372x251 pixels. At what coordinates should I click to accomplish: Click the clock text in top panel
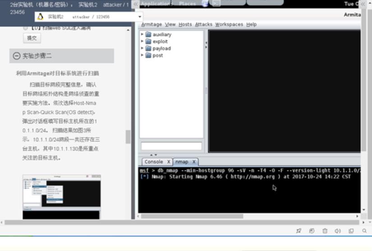tap(352, 4)
